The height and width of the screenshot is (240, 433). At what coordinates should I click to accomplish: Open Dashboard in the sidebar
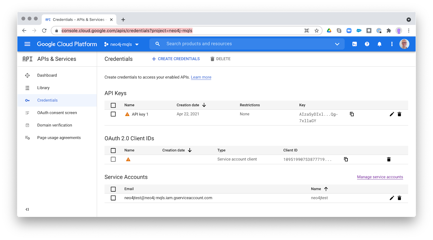(47, 75)
